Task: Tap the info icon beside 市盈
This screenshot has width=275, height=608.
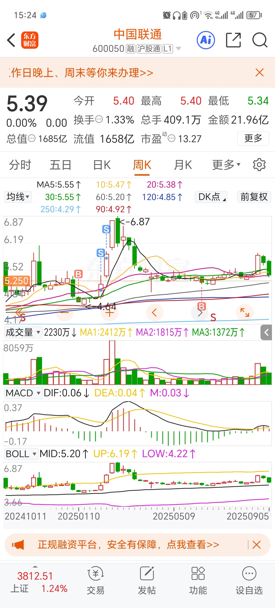Action: point(172,138)
